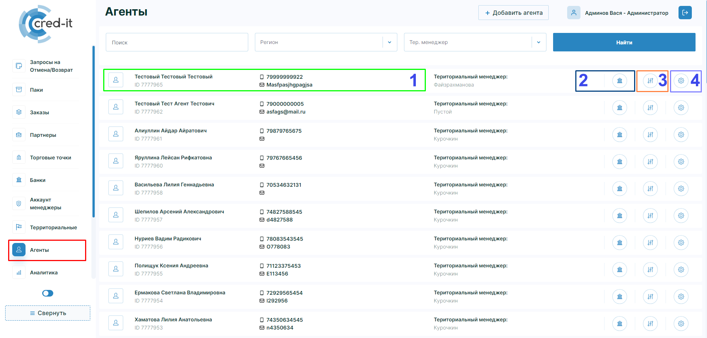
Task: Click the administrator profile avatar icon
Action: [x=573, y=13]
